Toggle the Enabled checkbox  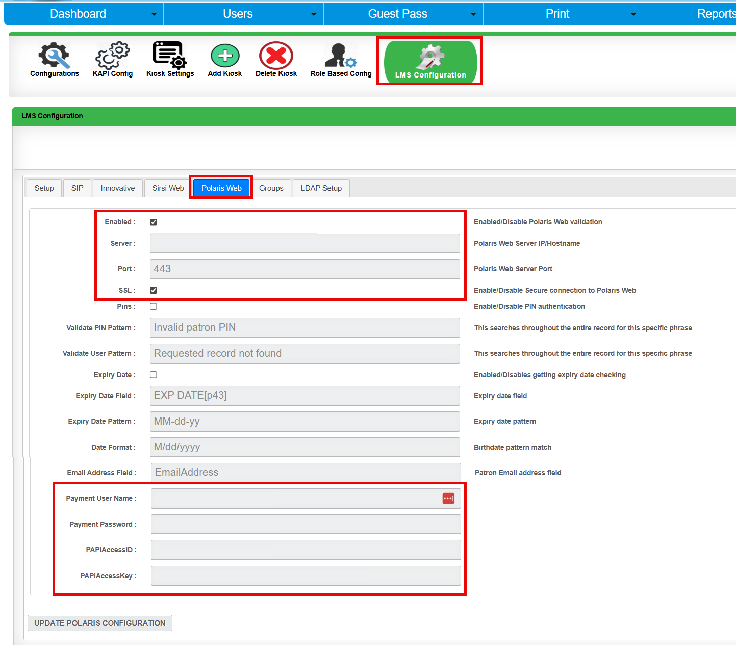[154, 222]
